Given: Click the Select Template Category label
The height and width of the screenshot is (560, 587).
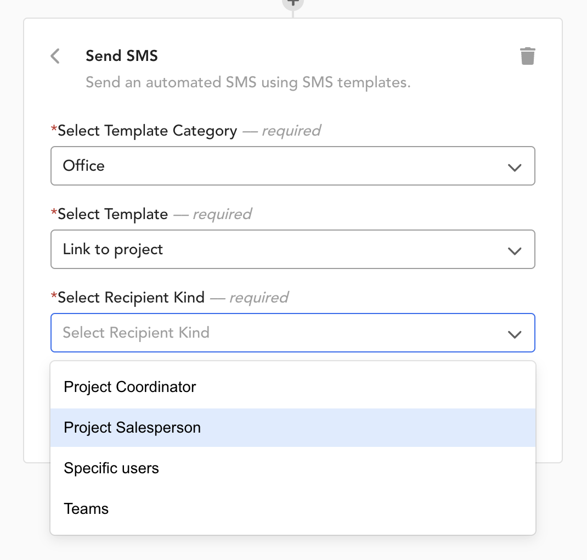Looking at the screenshot, I should [x=147, y=131].
